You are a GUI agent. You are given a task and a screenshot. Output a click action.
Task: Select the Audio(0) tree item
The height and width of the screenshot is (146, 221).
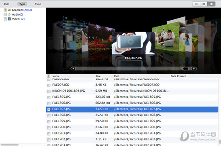(x=17, y=14)
